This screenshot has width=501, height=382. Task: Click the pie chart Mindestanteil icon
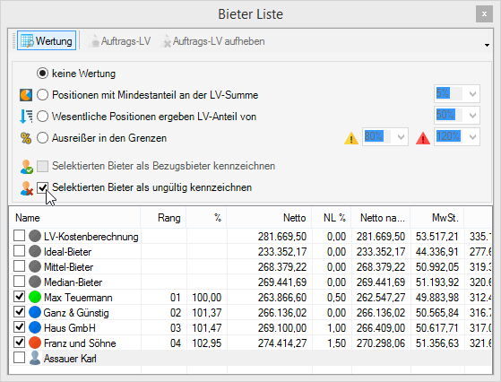pos(26,95)
